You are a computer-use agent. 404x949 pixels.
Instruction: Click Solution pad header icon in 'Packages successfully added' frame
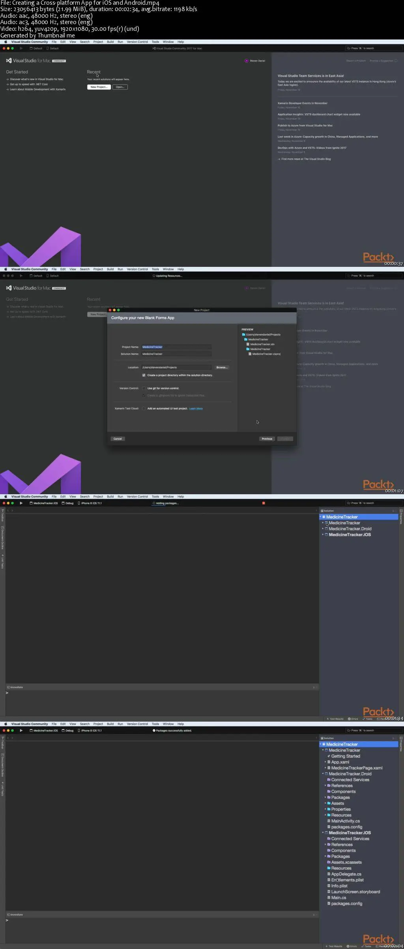click(322, 738)
